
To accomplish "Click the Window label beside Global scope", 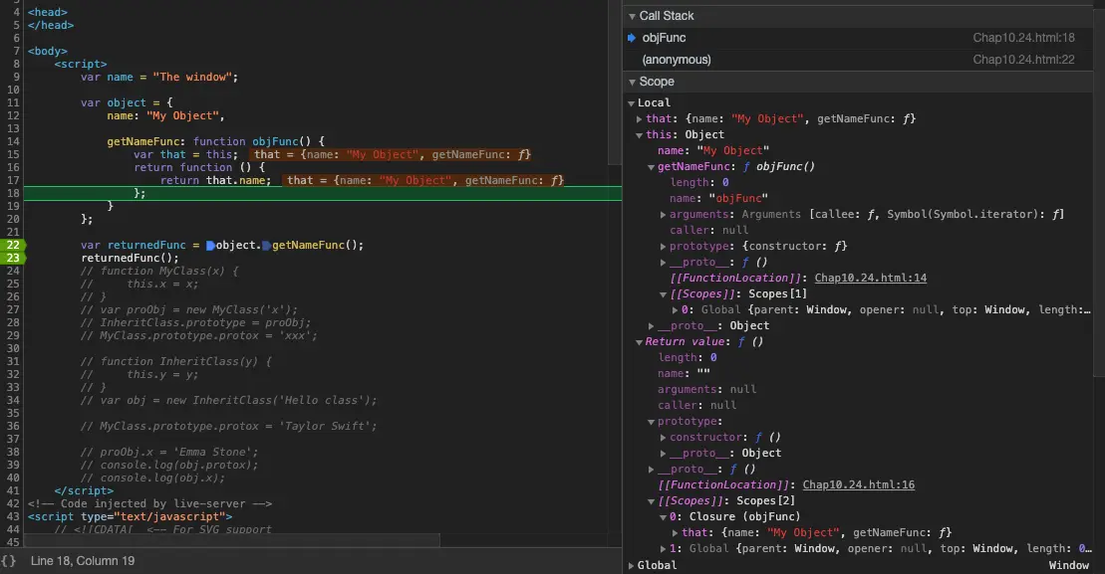I will pos(1068,566).
